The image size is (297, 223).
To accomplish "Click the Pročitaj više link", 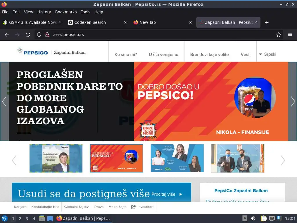I will coord(167,194).
